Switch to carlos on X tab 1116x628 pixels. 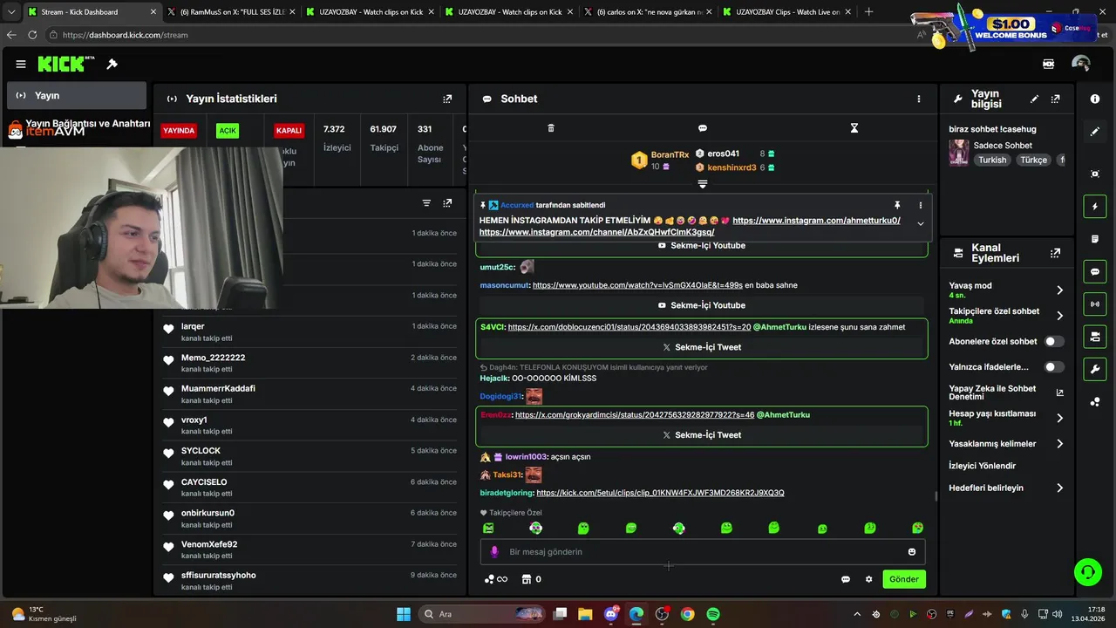click(648, 12)
